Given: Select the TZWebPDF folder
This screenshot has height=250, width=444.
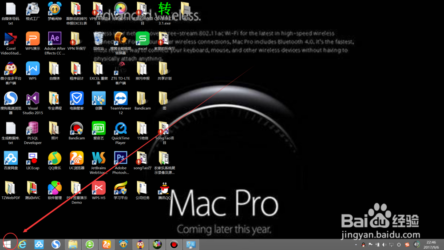Looking at the screenshot, I should point(11,190).
